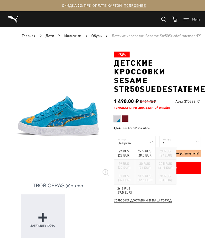Click the plus icon to upload photo

coord(43,217)
